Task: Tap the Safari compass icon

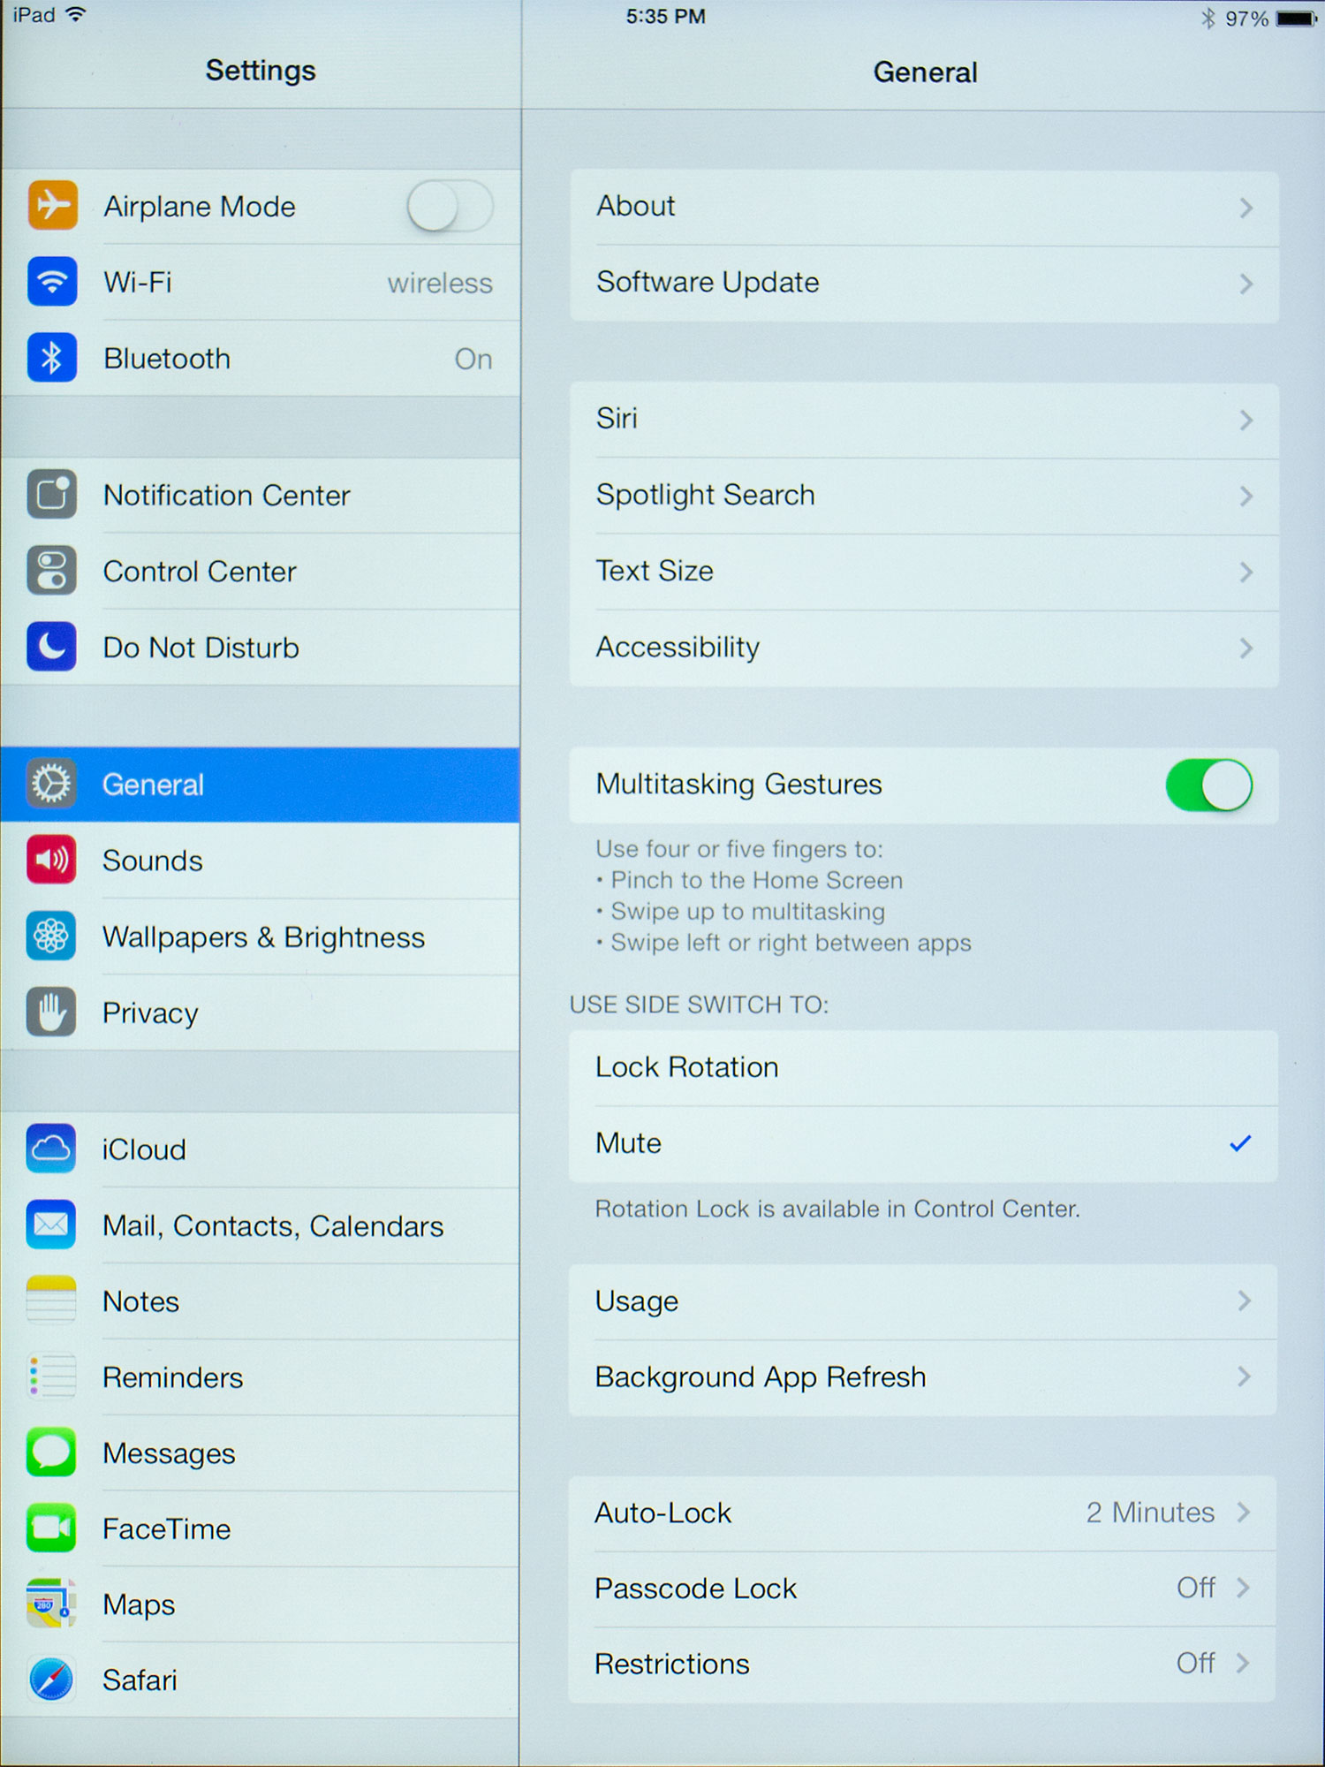Action: click(51, 1680)
